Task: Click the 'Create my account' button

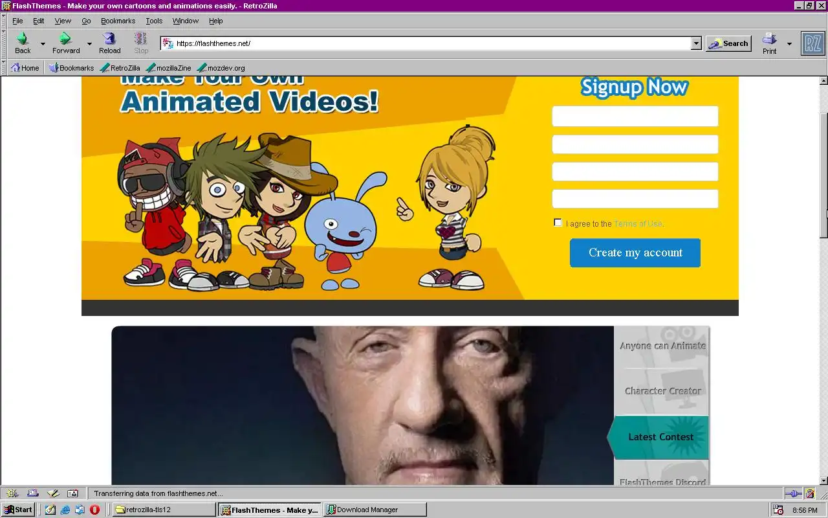Action: [x=635, y=253]
